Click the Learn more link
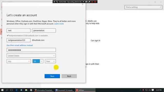The image size is (164, 92). point(59,24)
